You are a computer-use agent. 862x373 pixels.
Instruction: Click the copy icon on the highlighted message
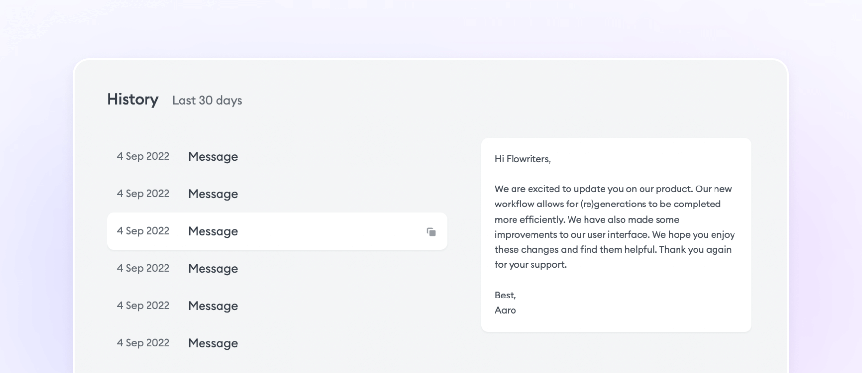click(x=431, y=232)
